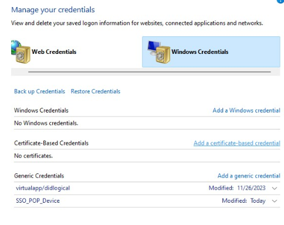Click the Windows Credentials vault icon
The height and width of the screenshot is (225, 284).
coord(159,52)
